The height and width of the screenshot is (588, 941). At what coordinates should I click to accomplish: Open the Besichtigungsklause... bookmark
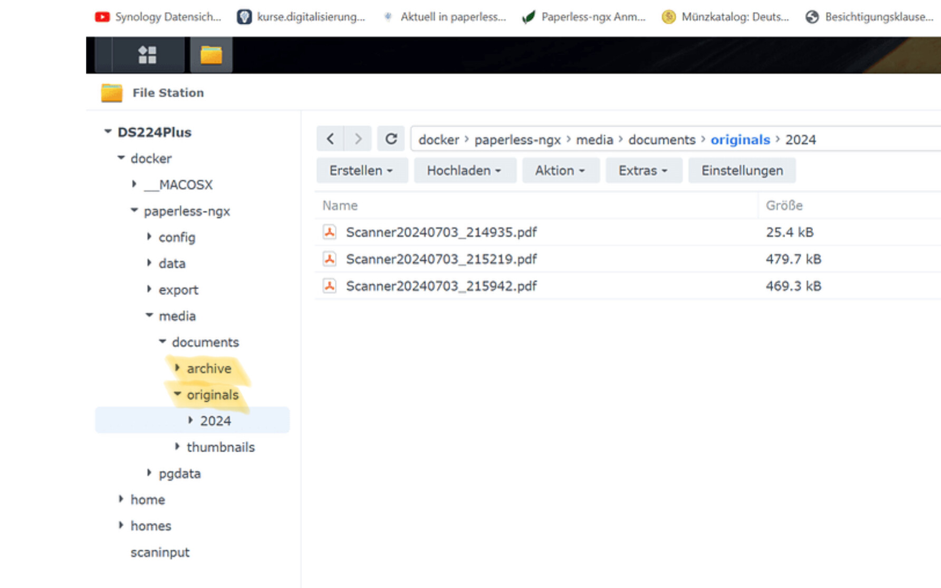[869, 17]
